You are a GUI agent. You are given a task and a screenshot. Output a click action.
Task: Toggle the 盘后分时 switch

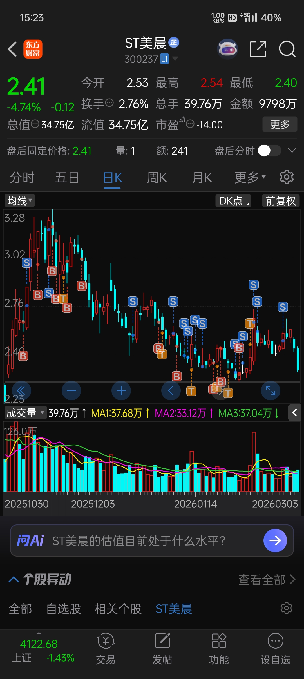pyautogui.click(x=269, y=150)
